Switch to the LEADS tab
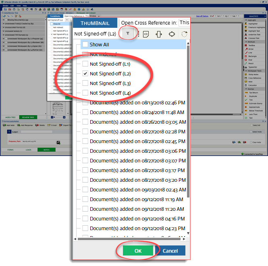 [x=28, y=150]
